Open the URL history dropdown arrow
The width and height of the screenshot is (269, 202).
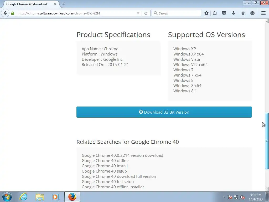point(138,13)
